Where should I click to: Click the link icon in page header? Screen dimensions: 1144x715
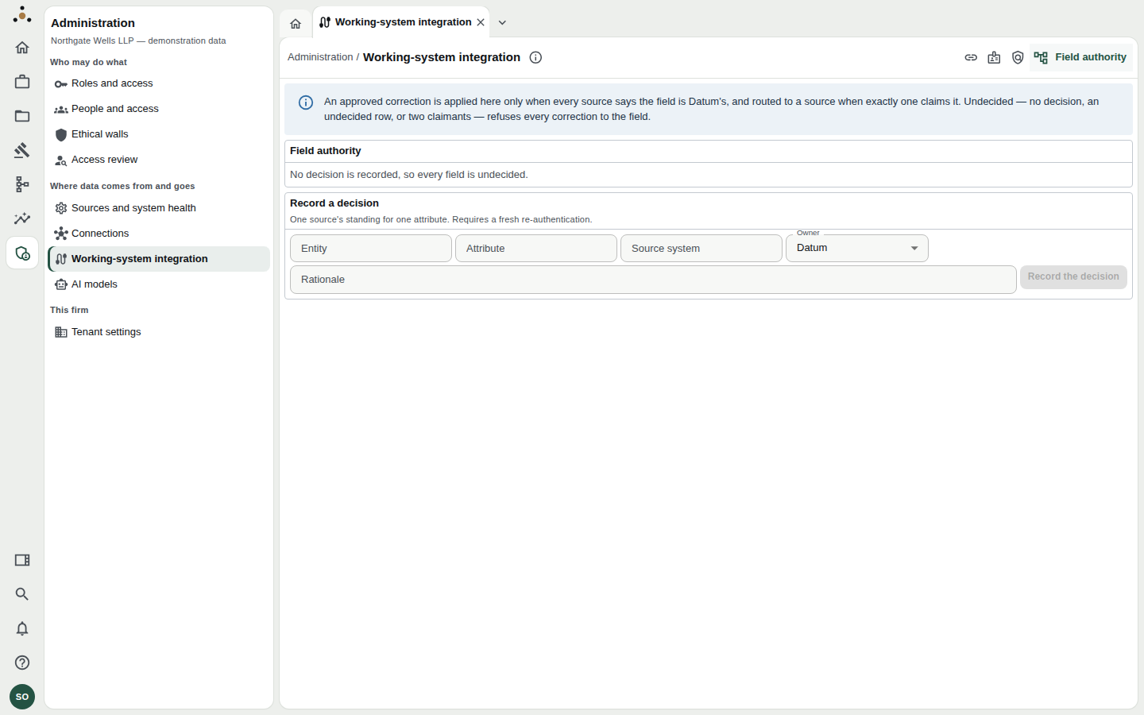point(971,57)
